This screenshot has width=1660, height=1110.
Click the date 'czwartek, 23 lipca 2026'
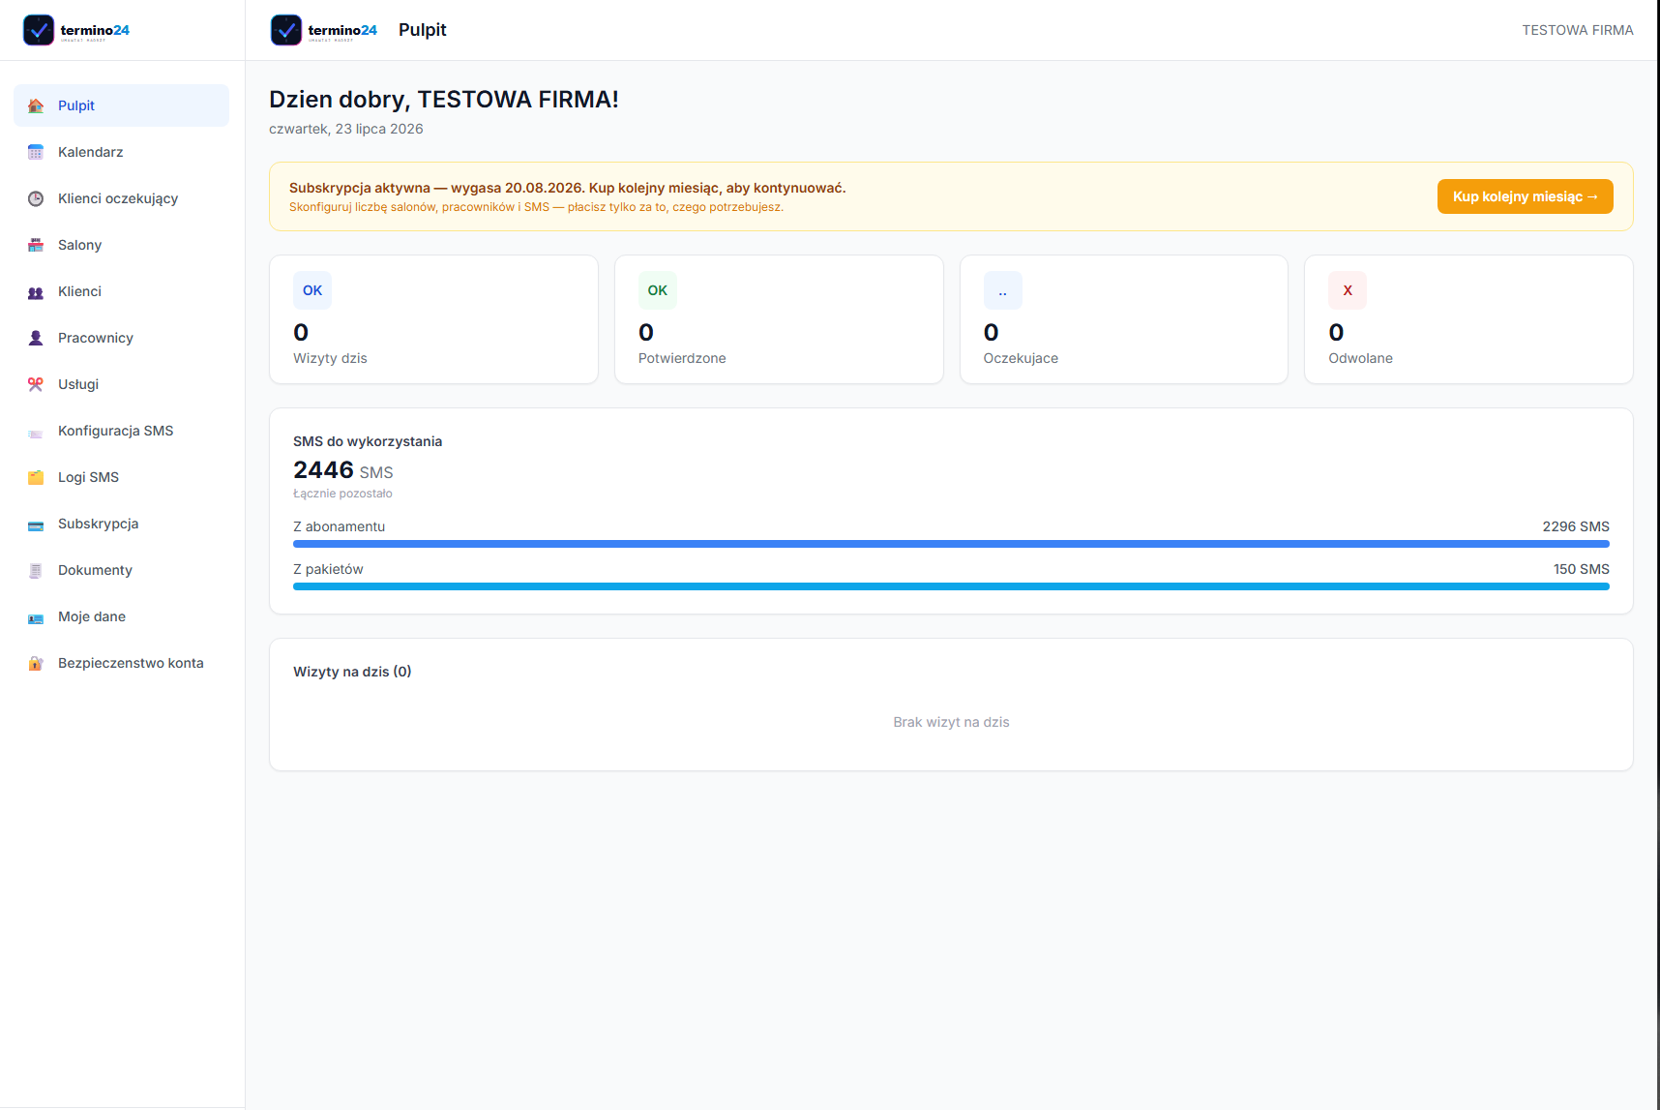coord(346,129)
